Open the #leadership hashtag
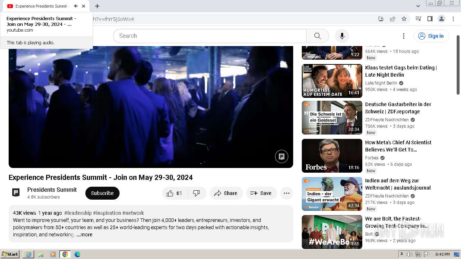 click(x=78, y=213)
